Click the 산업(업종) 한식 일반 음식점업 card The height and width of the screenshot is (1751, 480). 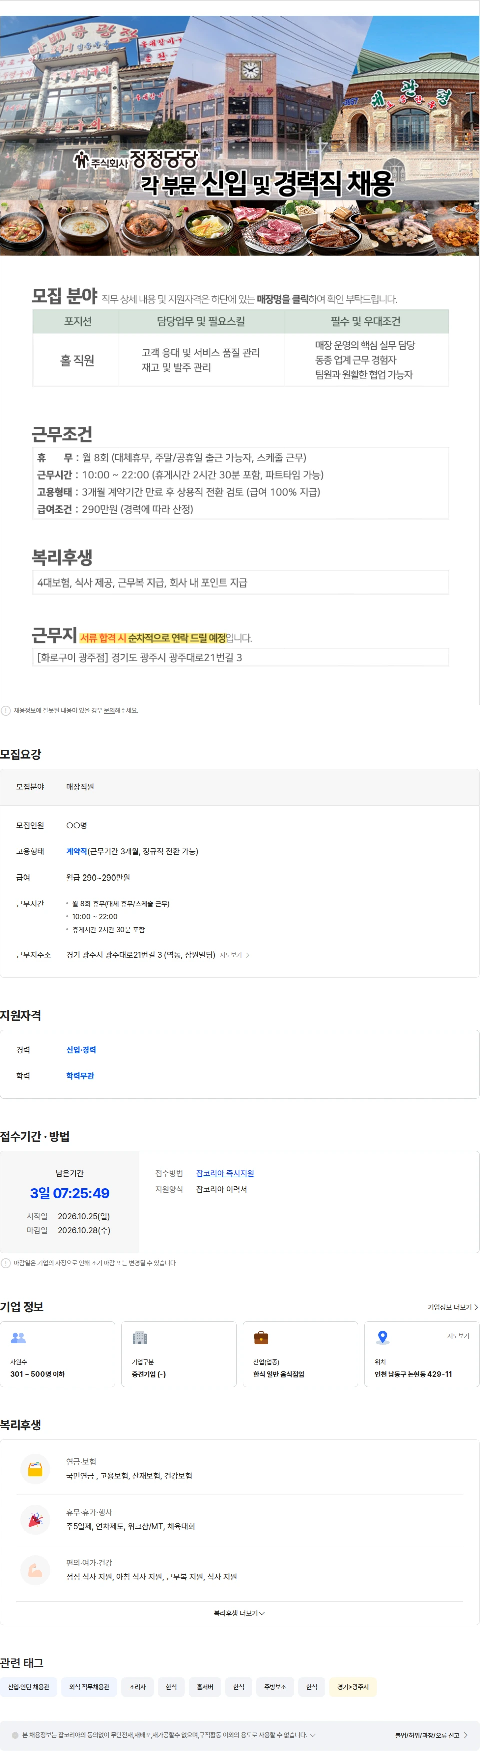tap(301, 1354)
